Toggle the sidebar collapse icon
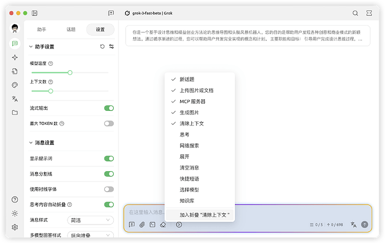 tap(35, 13)
